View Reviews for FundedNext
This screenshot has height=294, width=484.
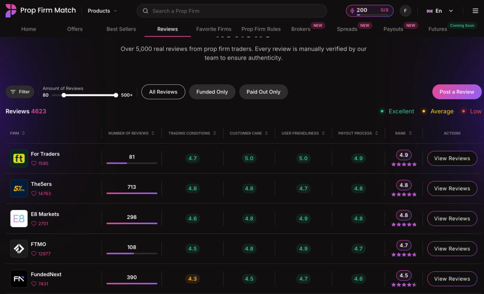tap(452, 279)
